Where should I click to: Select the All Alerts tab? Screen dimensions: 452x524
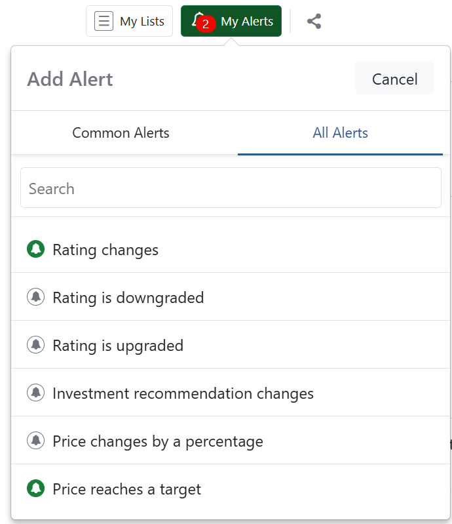click(340, 133)
